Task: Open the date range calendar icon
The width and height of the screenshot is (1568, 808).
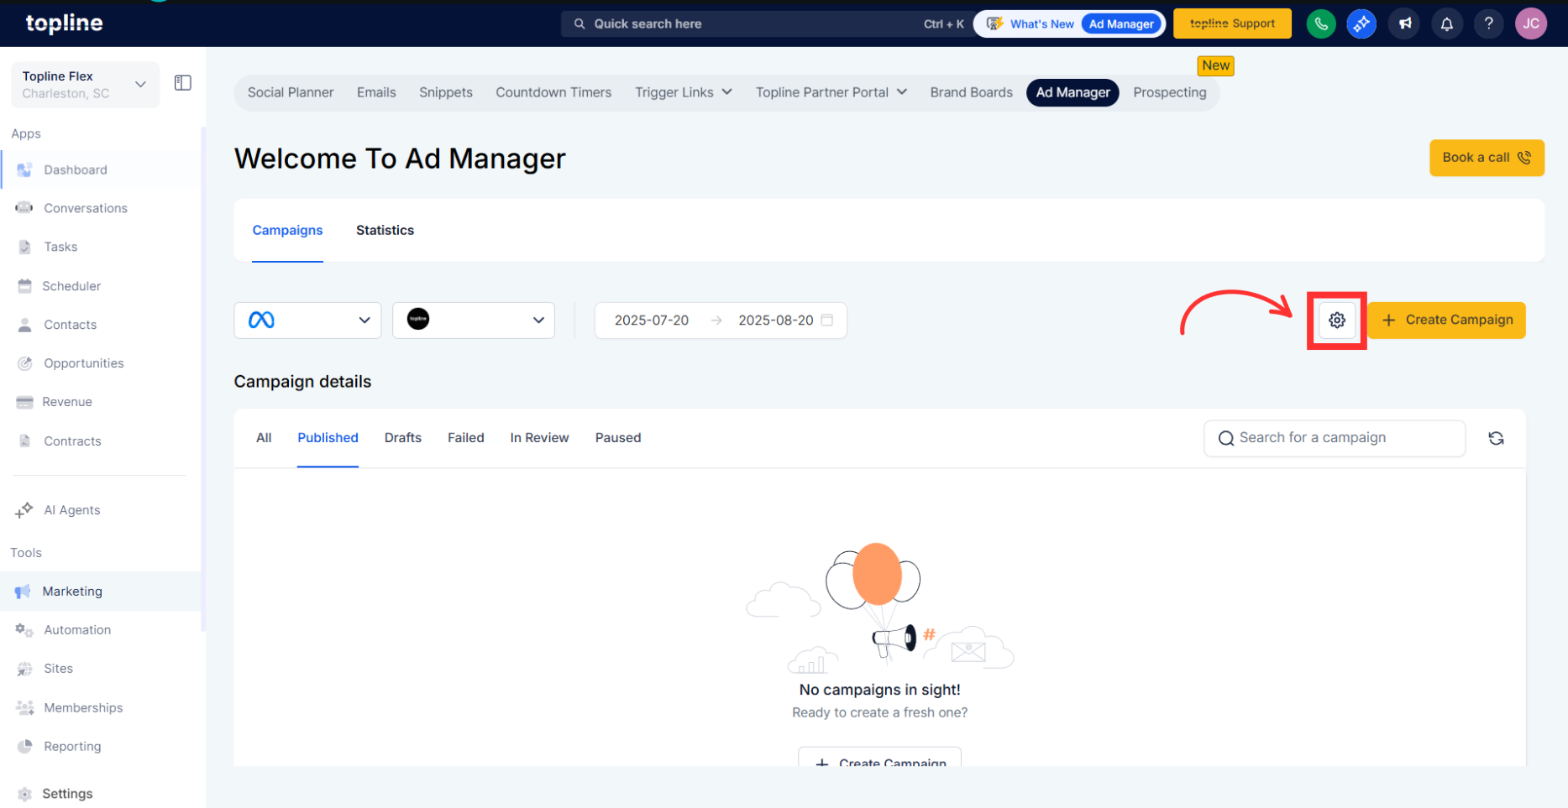Action: 827,320
